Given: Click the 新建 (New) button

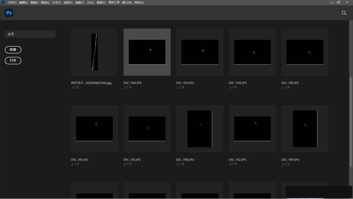Looking at the screenshot, I should pyautogui.click(x=13, y=50).
